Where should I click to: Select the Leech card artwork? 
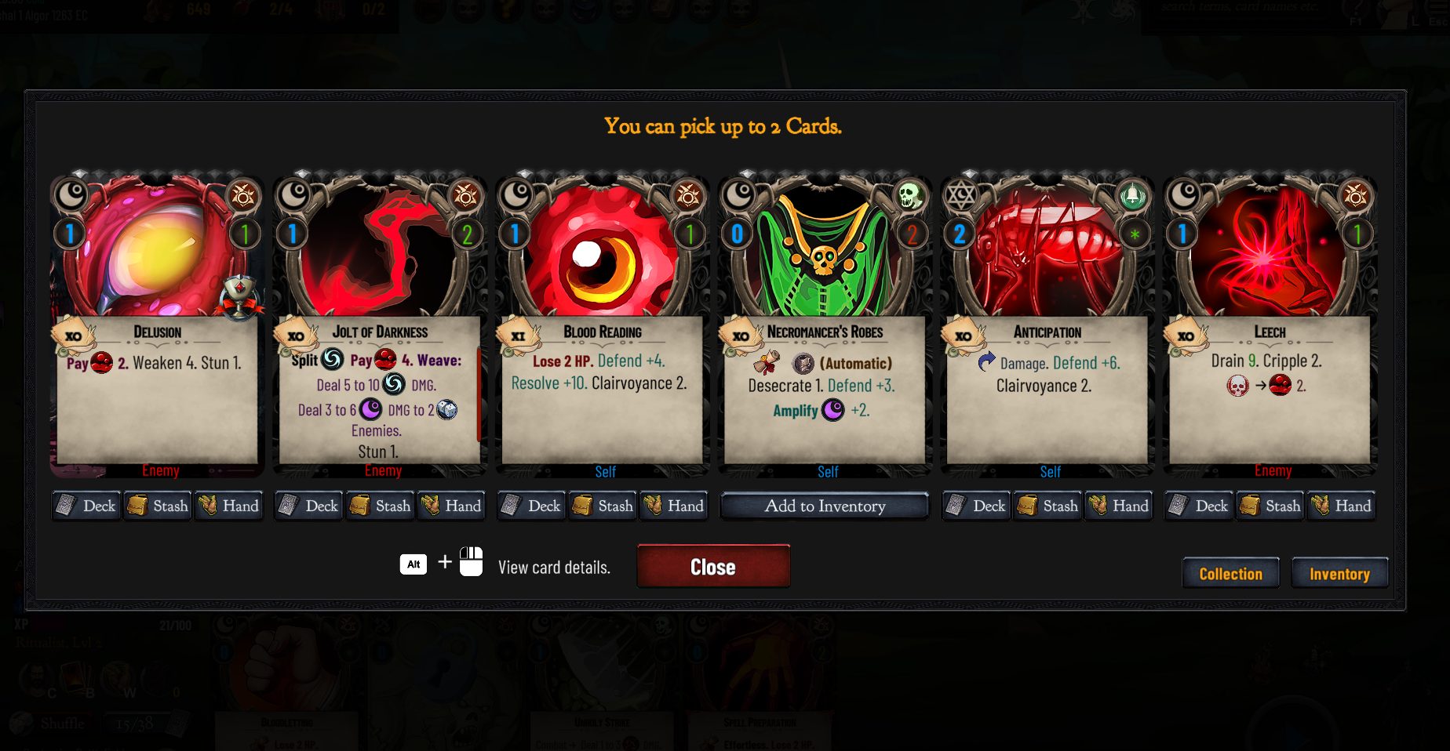click(x=1270, y=251)
